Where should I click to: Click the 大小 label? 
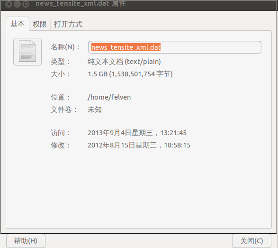(x=61, y=74)
